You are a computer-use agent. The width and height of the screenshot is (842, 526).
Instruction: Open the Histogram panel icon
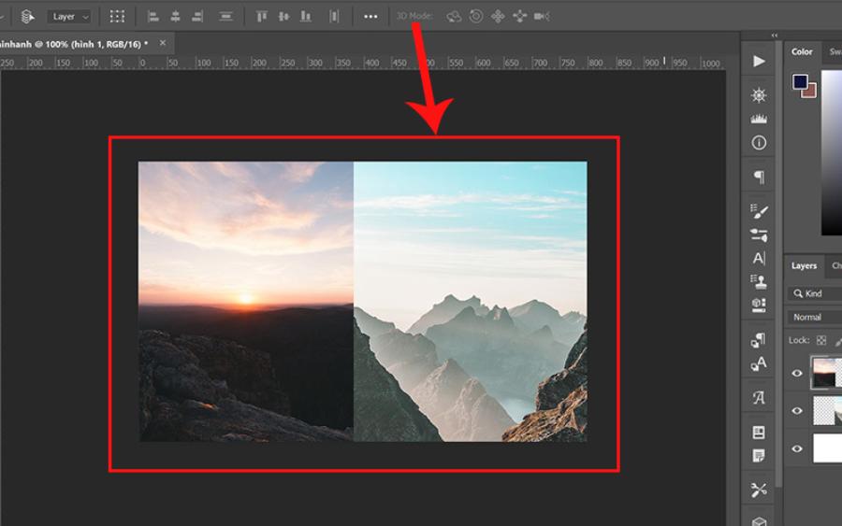click(x=759, y=119)
